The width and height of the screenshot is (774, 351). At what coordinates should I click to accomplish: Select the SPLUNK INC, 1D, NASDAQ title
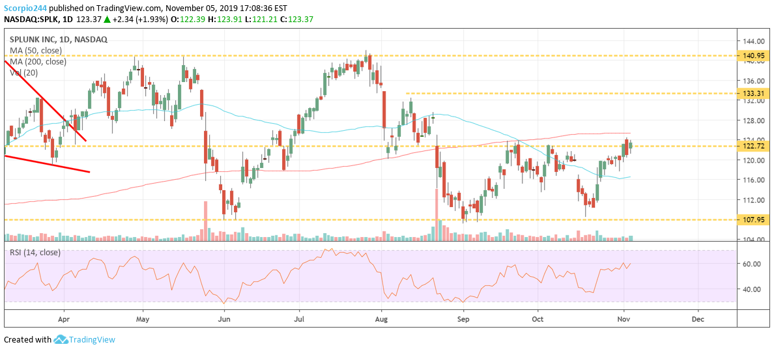click(58, 39)
